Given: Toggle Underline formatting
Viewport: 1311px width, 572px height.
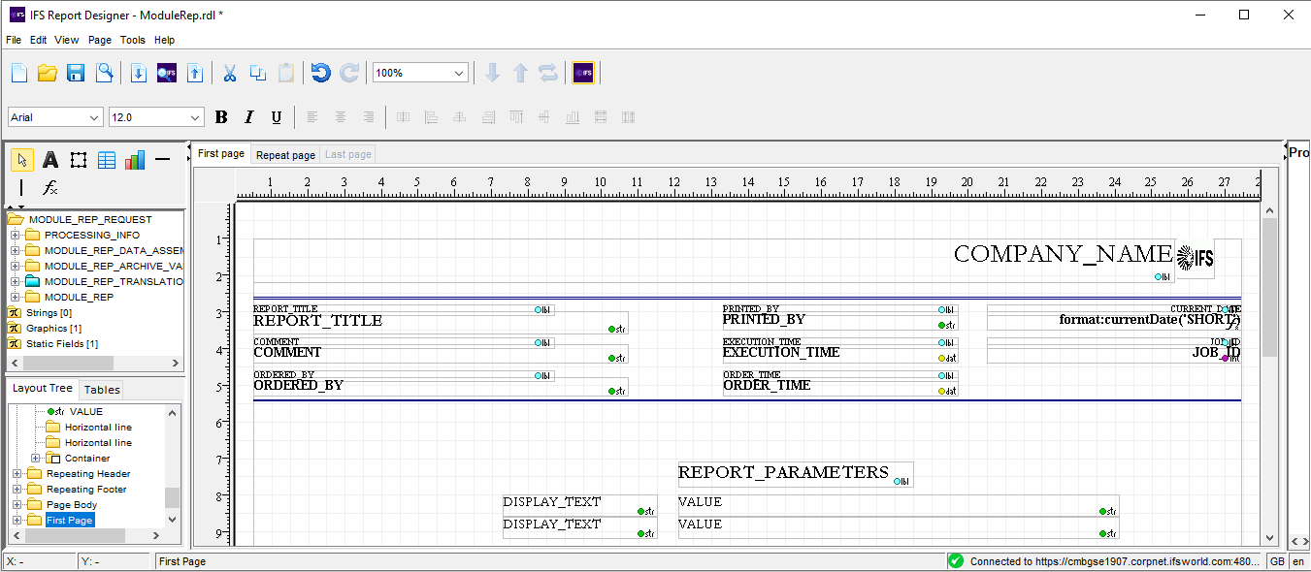Looking at the screenshot, I should coord(276,117).
